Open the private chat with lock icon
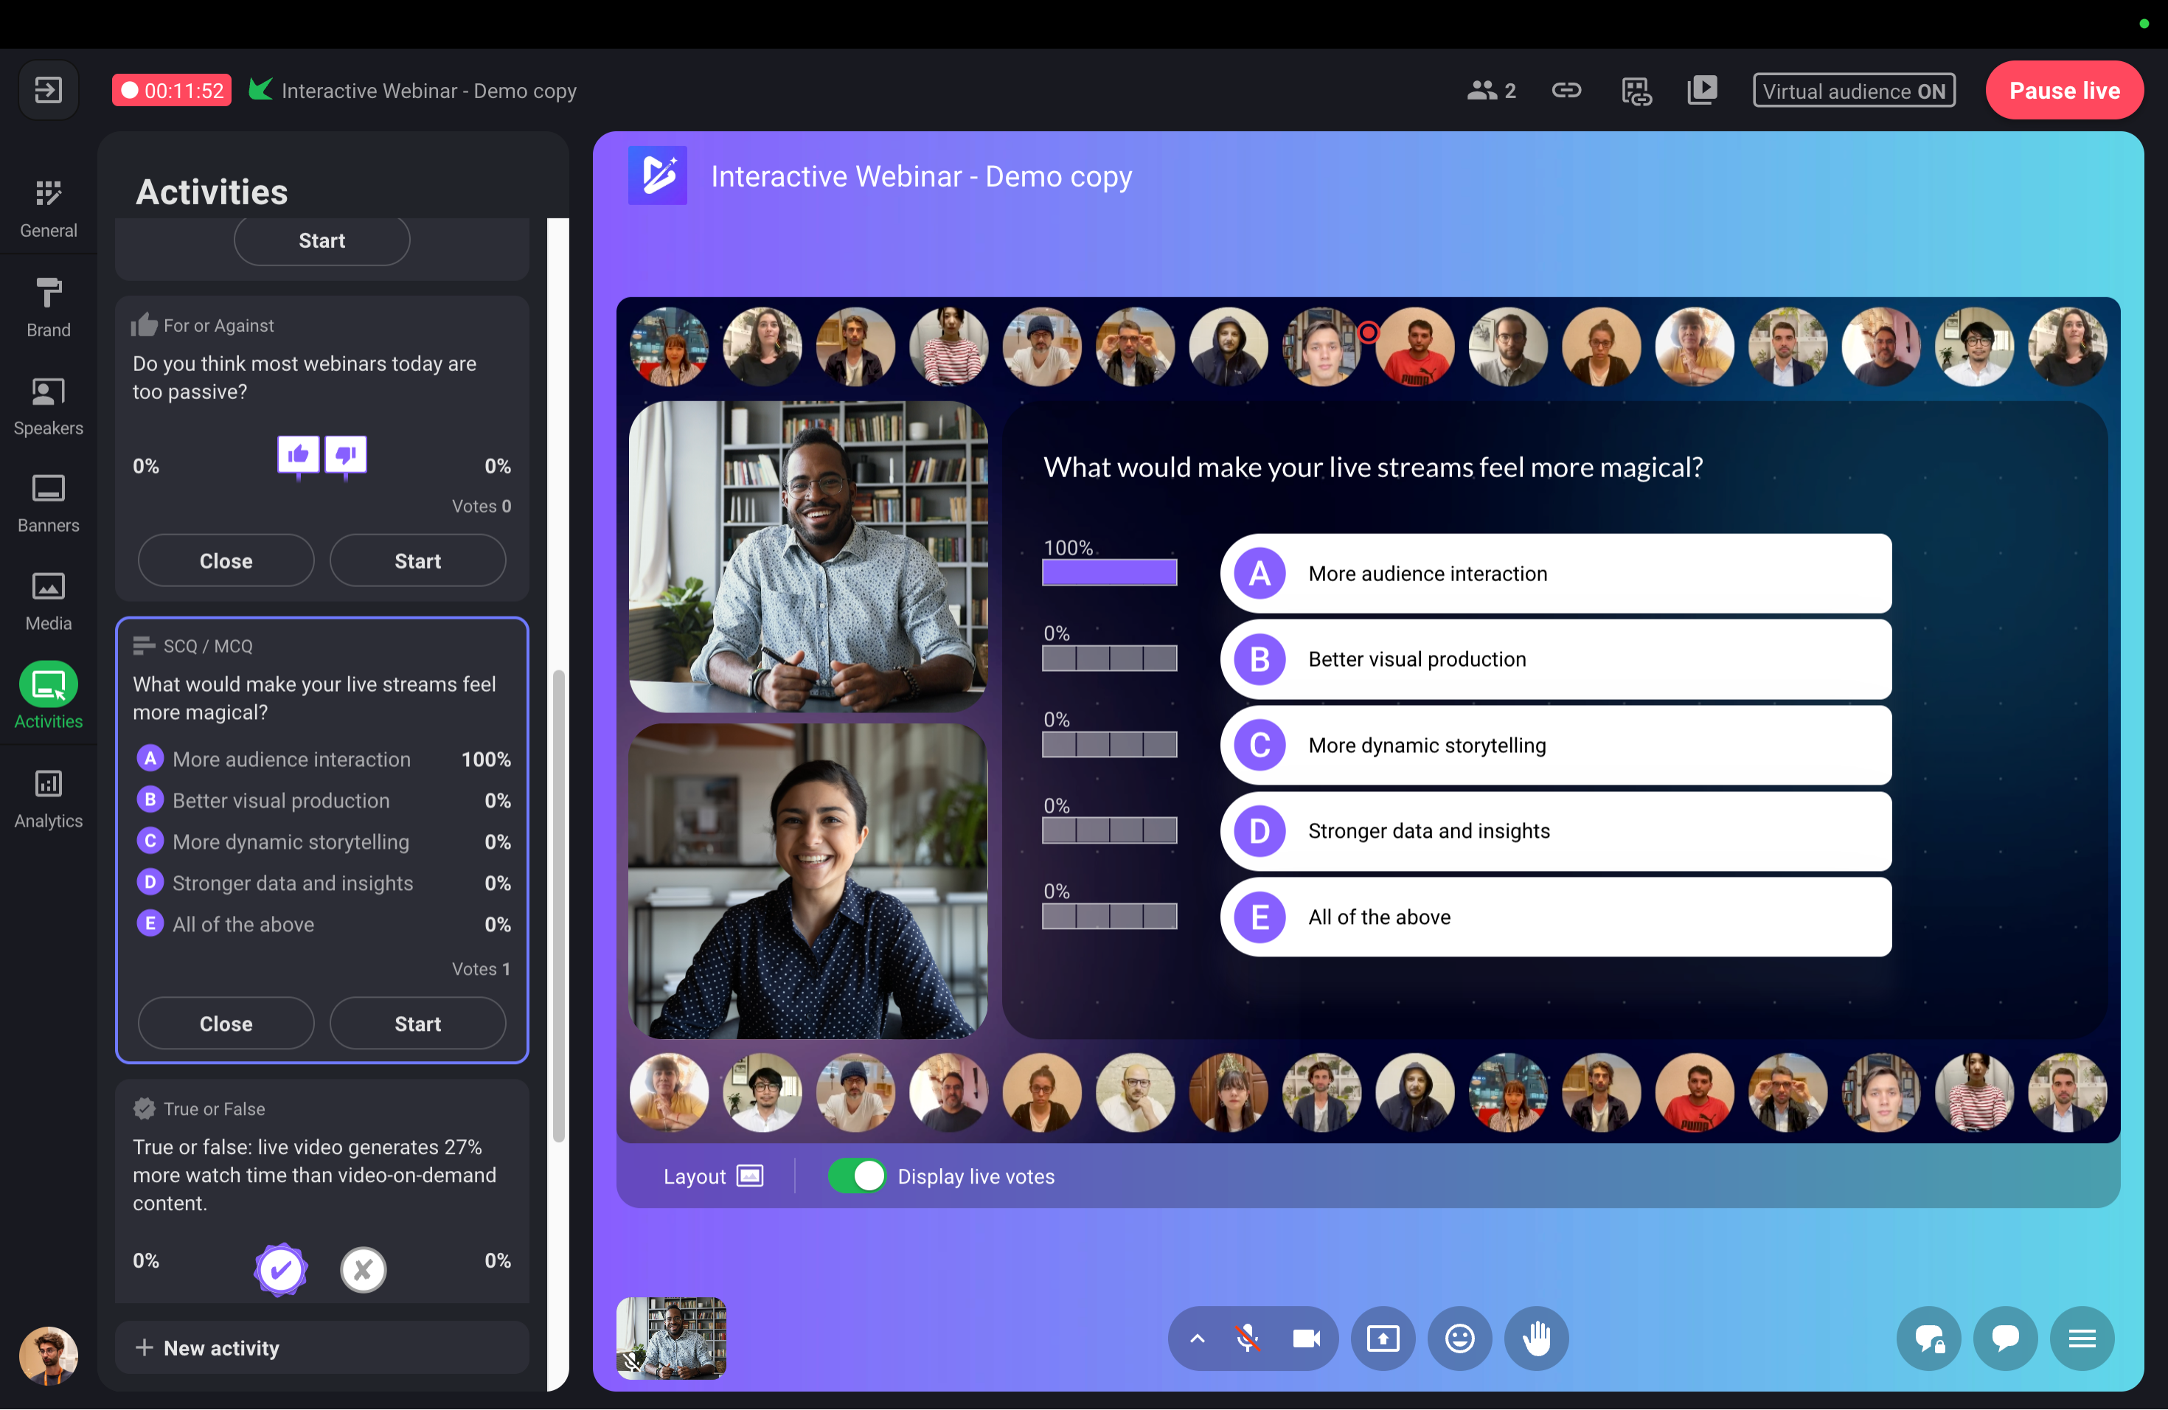2168x1410 pixels. tap(1928, 1338)
